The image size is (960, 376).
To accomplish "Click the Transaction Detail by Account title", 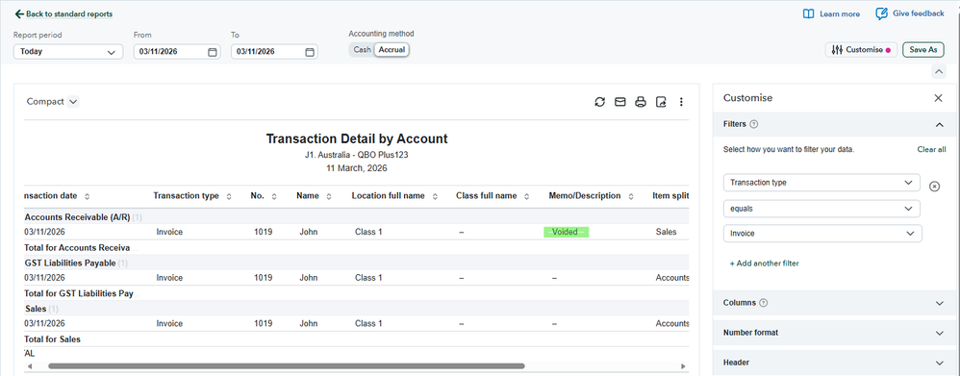I will [x=356, y=138].
